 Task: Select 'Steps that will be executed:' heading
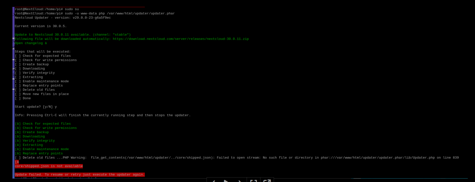(43, 52)
